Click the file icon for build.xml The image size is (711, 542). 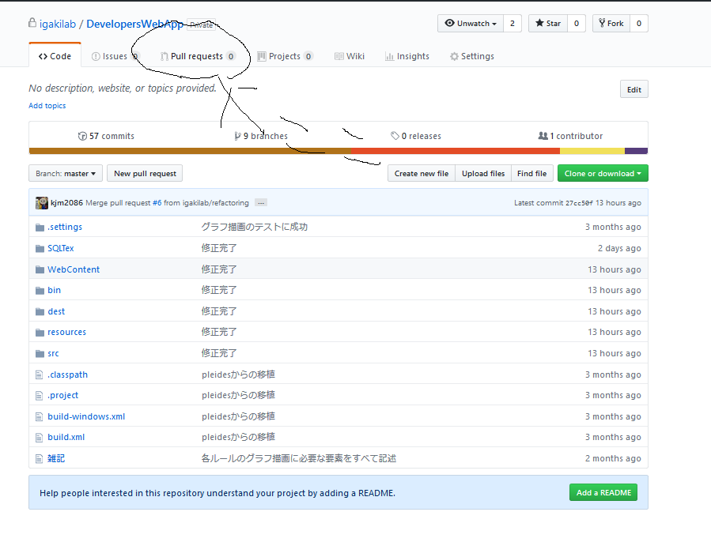click(x=40, y=438)
